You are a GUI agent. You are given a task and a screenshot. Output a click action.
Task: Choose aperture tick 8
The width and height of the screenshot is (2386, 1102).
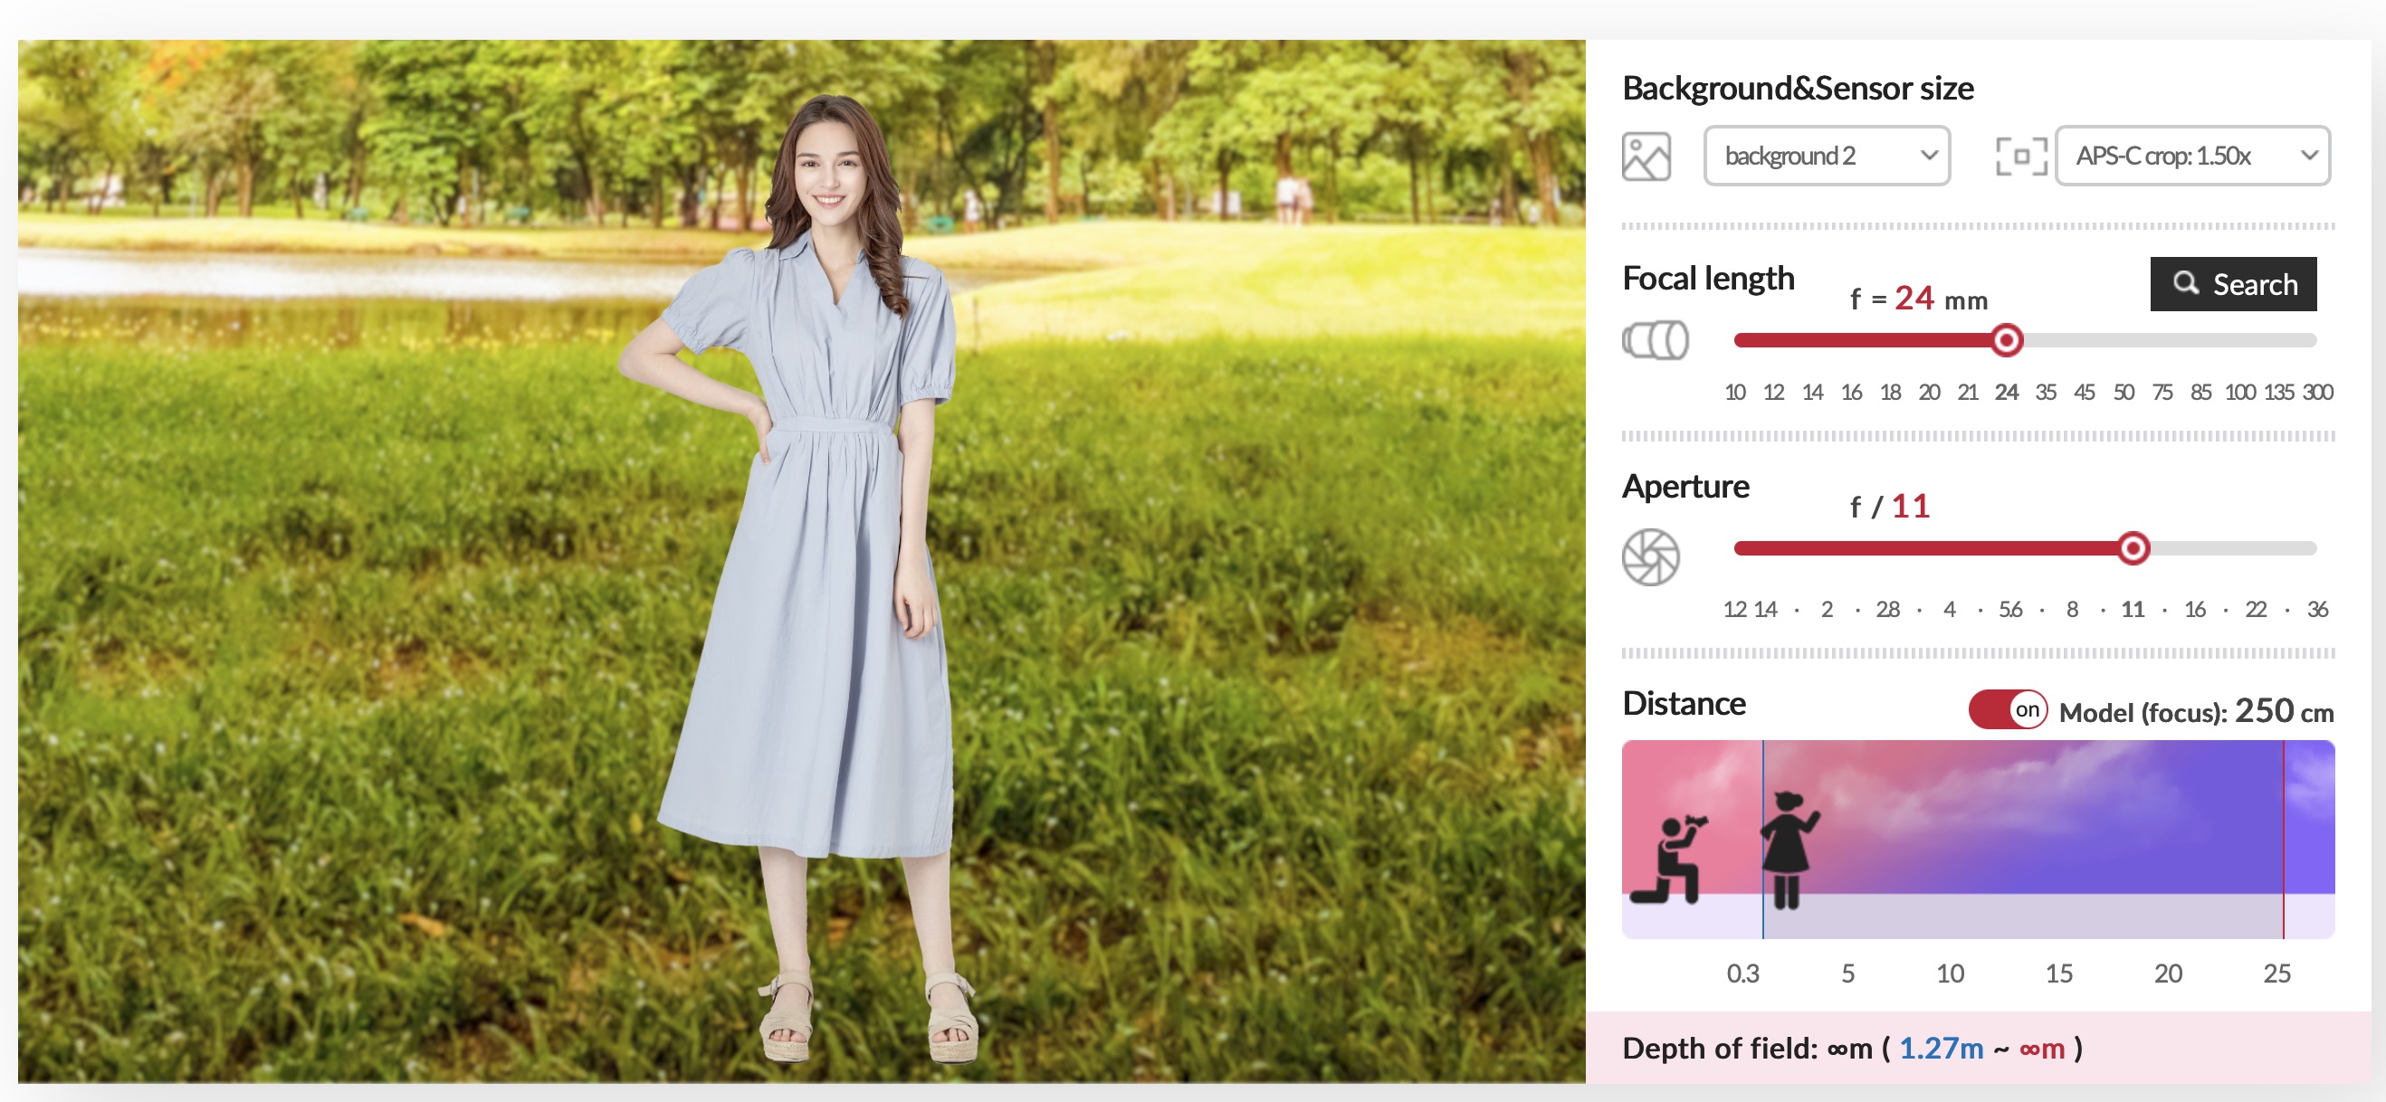pos(2072,609)
